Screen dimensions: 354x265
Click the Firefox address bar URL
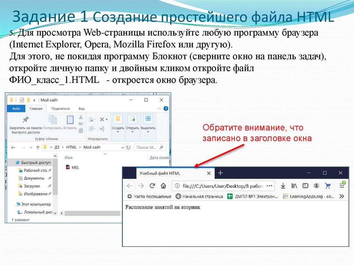point(222,186)
